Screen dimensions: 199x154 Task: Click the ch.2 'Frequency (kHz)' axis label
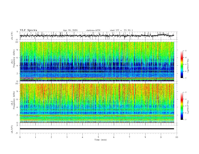click(x=14, y=100)
